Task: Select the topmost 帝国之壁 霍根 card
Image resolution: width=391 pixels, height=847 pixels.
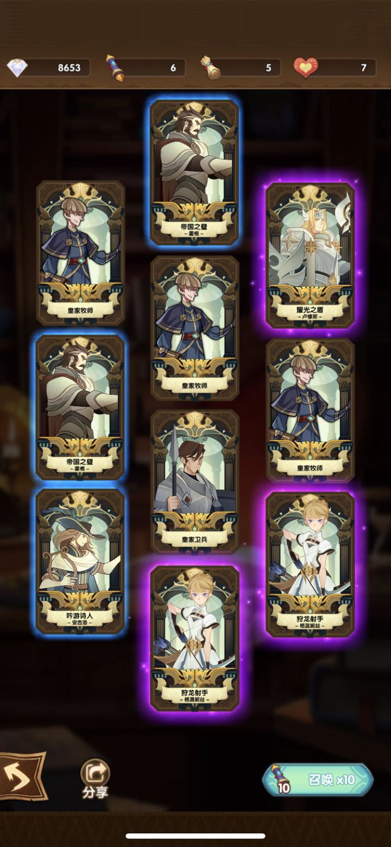Action: pyautogui.click(x=195, y=172)
